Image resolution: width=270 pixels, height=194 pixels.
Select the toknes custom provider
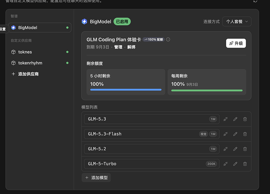pos(40,52)
